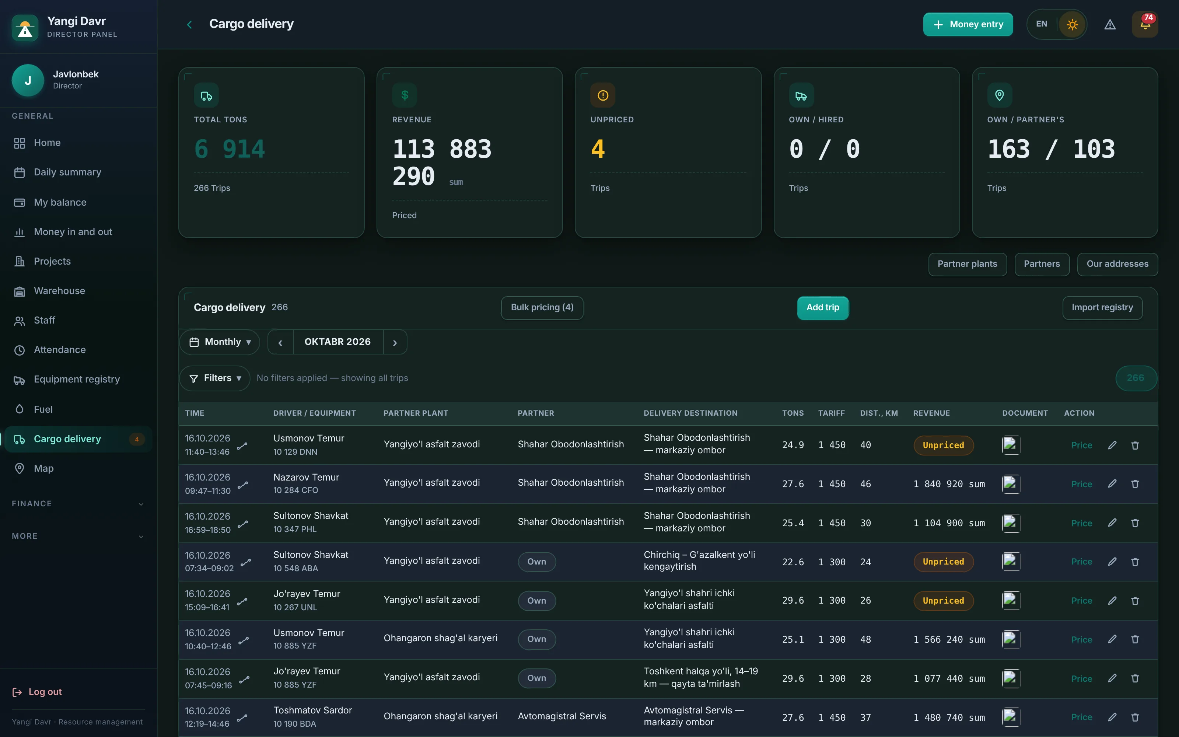
Task: Click Price for Usmonov Temur 11:40–13:46 trip
Action: click(1082, 445)
